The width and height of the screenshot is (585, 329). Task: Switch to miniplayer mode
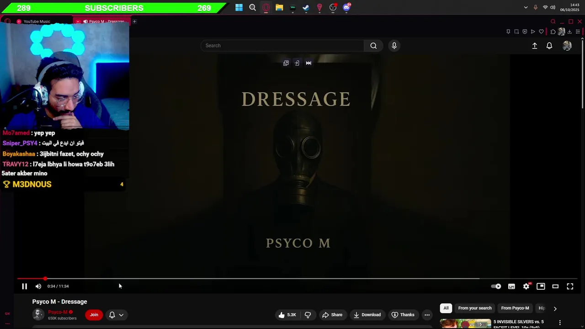pyautogui.click(x=541, y=287)
